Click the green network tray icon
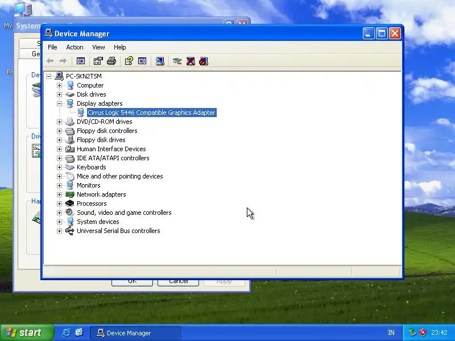Viewport: 455px width, 341px height. pyautogui.click(x=412, y=332)
